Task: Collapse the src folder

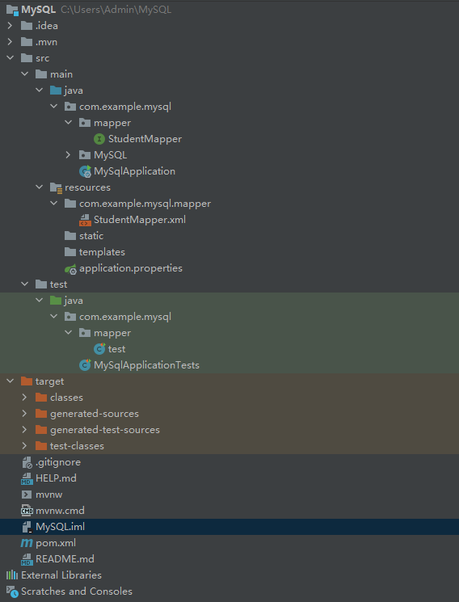Action: coord(10,58)
